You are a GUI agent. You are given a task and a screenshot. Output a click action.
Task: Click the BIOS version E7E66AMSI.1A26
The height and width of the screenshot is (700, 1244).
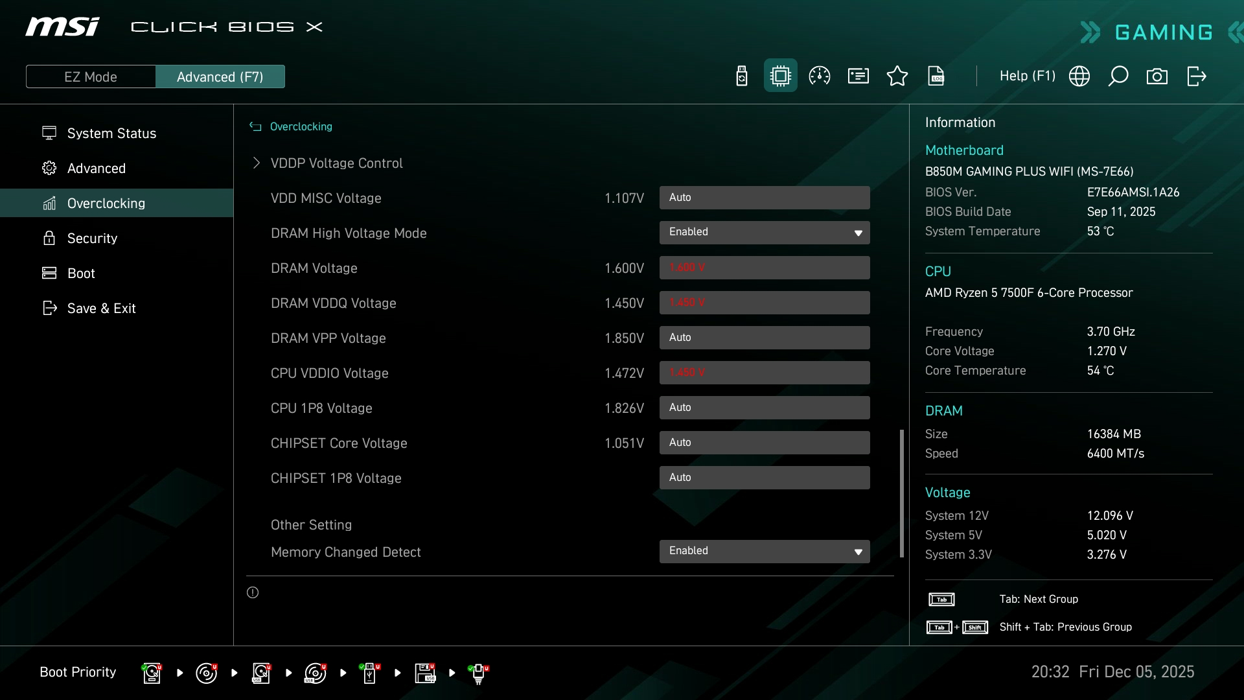click(1133, 192)
